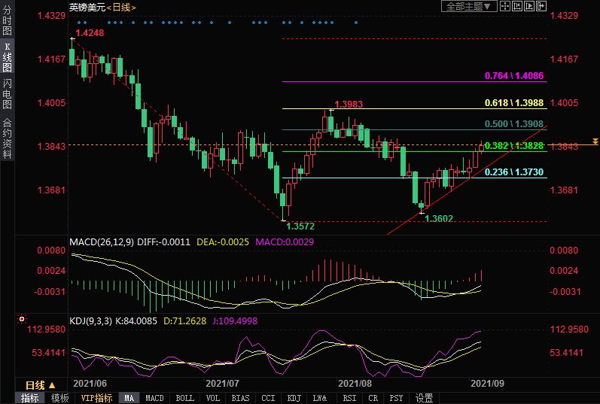The height and width of the screenshot is (404, 600).
Task: Click the small icon left of KDJ label
Action: tap(21, 320)
